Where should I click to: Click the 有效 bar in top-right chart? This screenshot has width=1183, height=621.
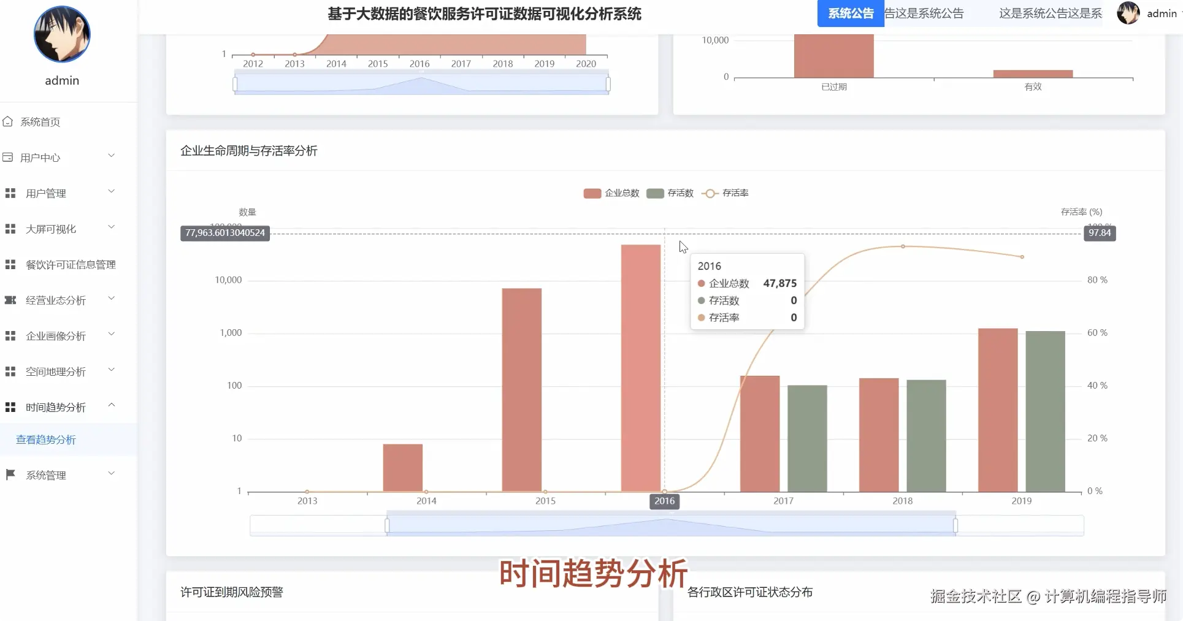[1033, 74]
